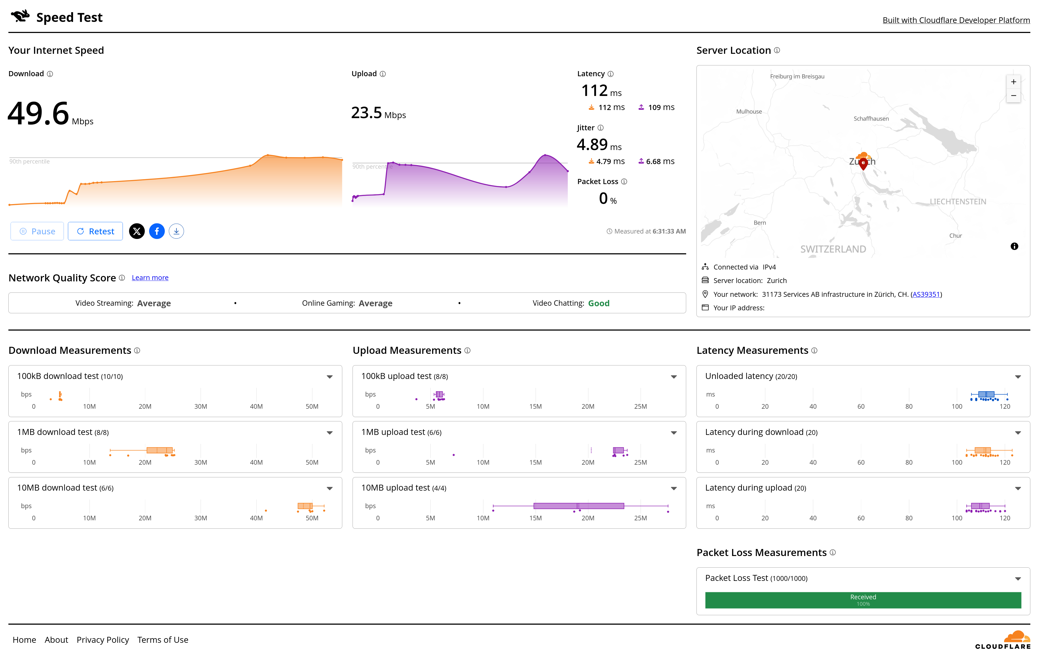This screenshot has width=1039, height=659.
Task: Go to About footer link
Action: point(56,640)
